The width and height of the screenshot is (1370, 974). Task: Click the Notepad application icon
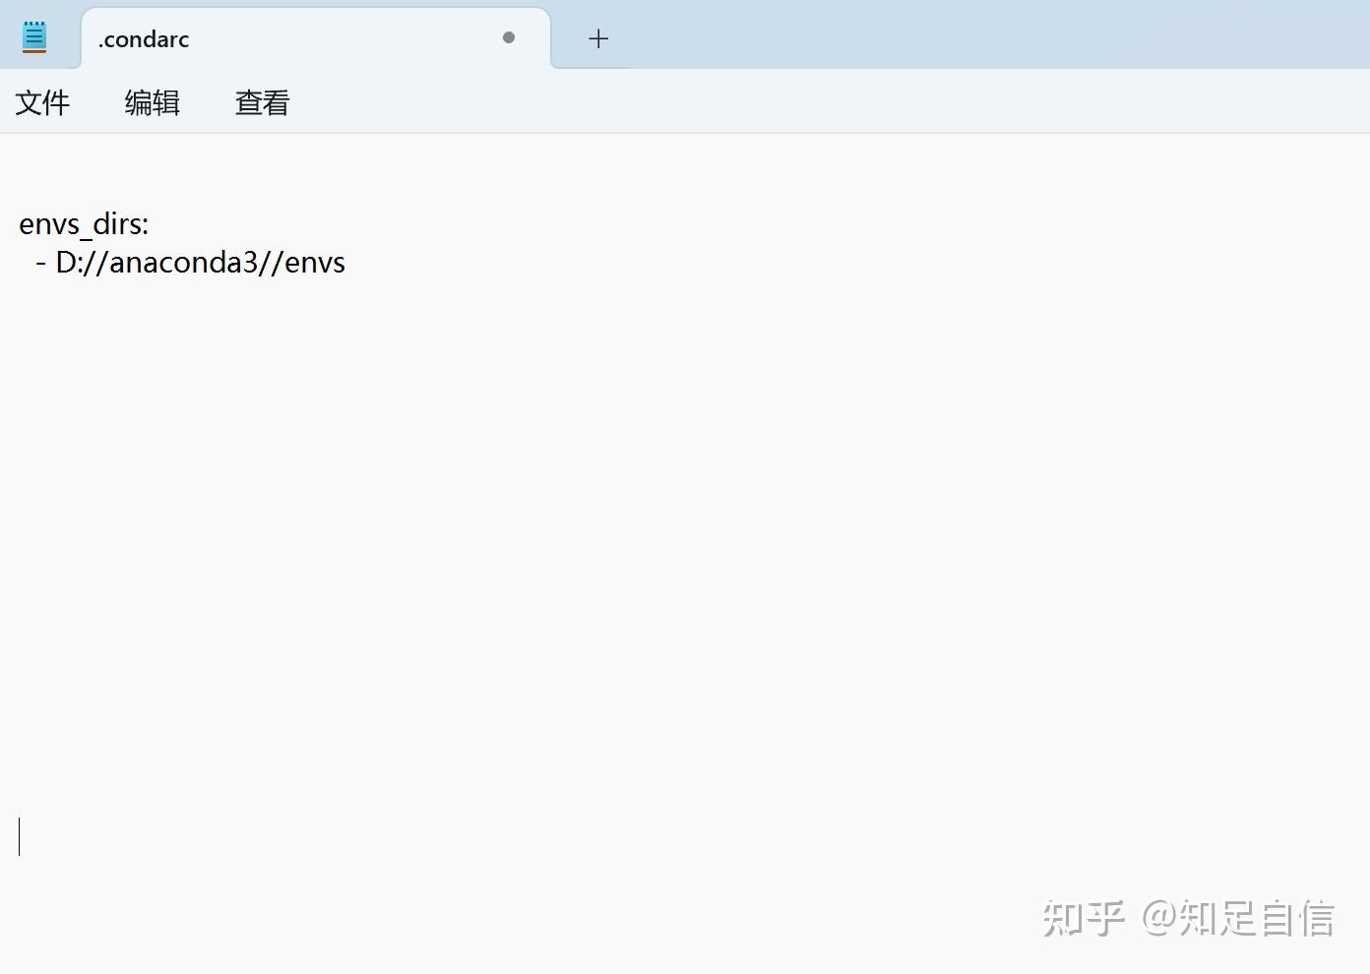33,35
